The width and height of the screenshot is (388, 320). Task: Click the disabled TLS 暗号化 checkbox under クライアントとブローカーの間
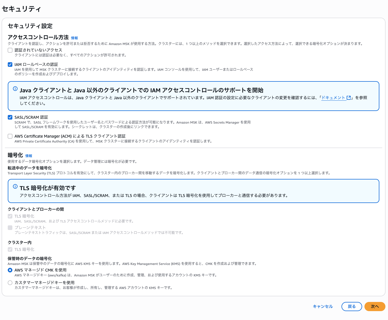[10, 216]
